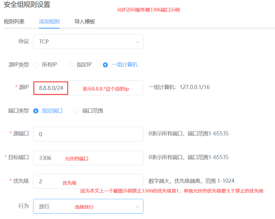Select the 所有IP radio option
The height and width of the screenshot is (219, 275).
[36, 65]
